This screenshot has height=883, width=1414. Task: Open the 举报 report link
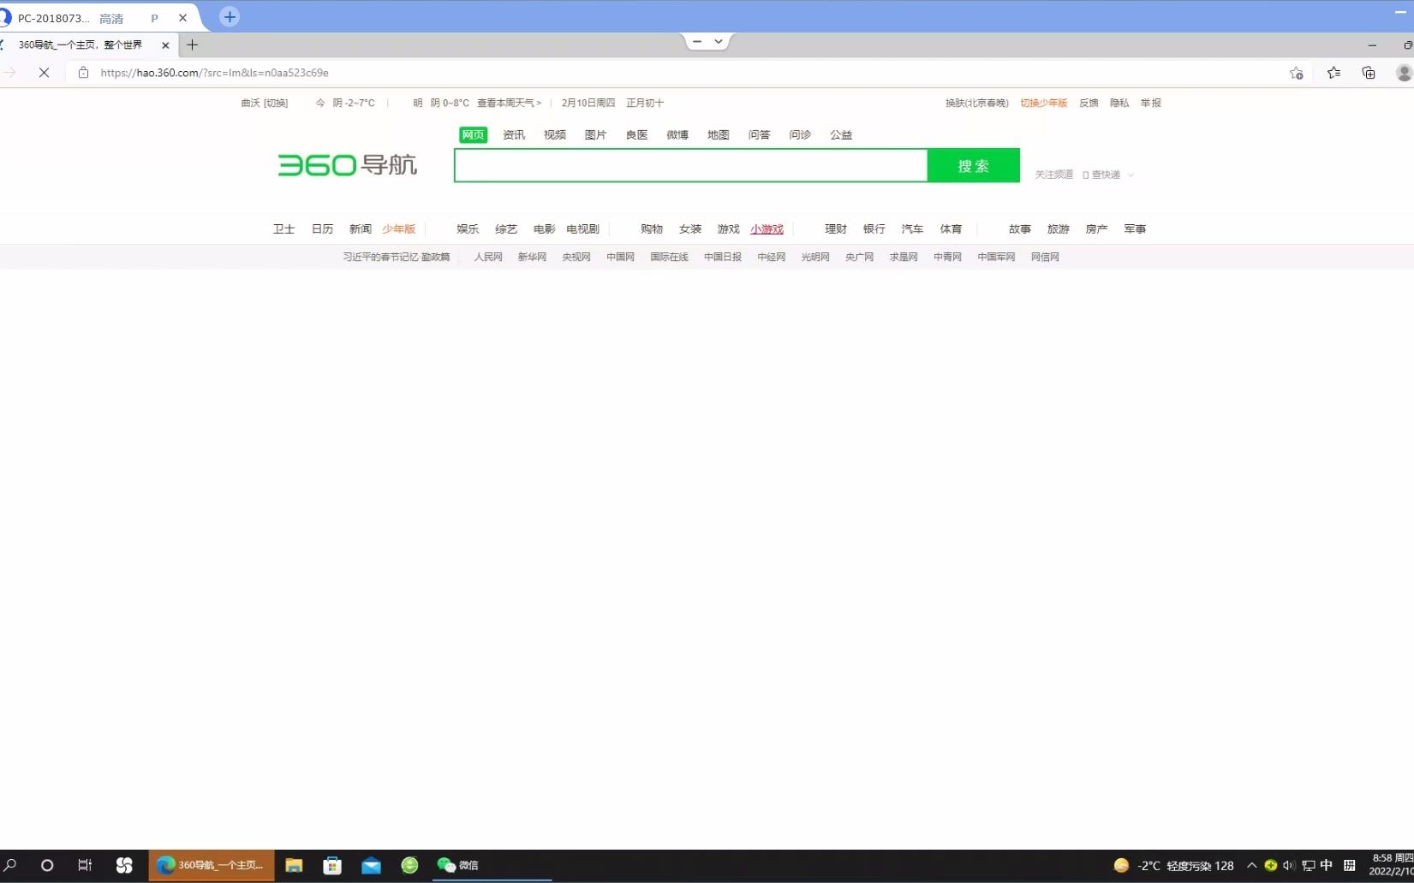point(1150,103)
